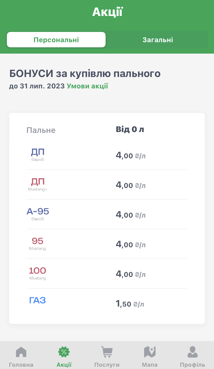Open the Послуги shopping cart icon

coord(107,352)
